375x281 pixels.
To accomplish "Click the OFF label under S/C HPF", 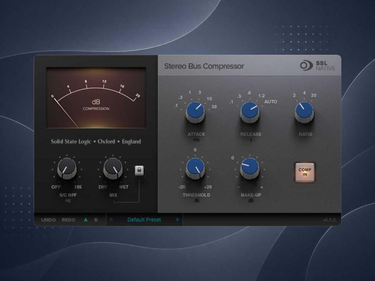I will [x=56, y=187].
